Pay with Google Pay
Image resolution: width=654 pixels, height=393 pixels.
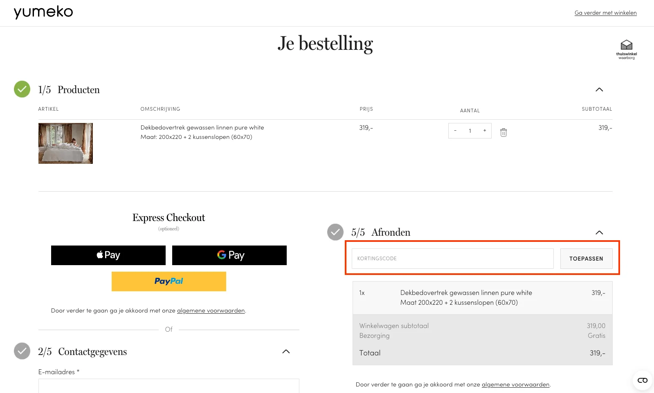[229, 255]
